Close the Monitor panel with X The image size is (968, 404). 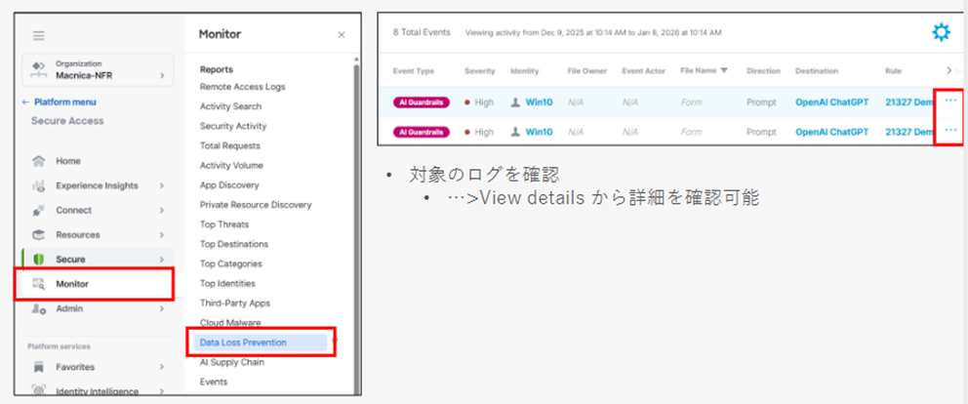[341, 35]
